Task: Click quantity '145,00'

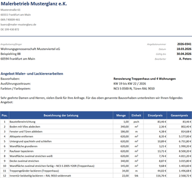Action: (x=125, y=166)
